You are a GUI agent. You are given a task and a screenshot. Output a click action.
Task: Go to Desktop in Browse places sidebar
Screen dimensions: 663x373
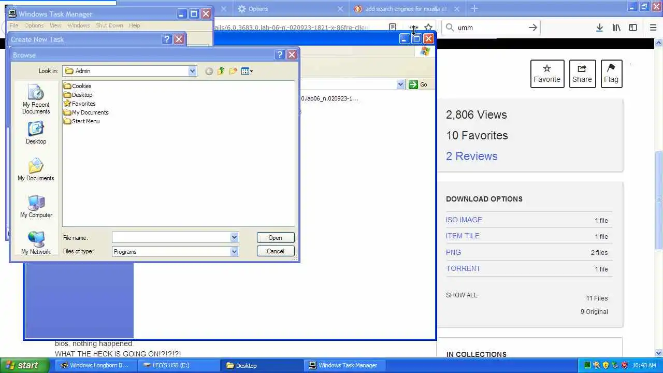(x=36, y=133)
